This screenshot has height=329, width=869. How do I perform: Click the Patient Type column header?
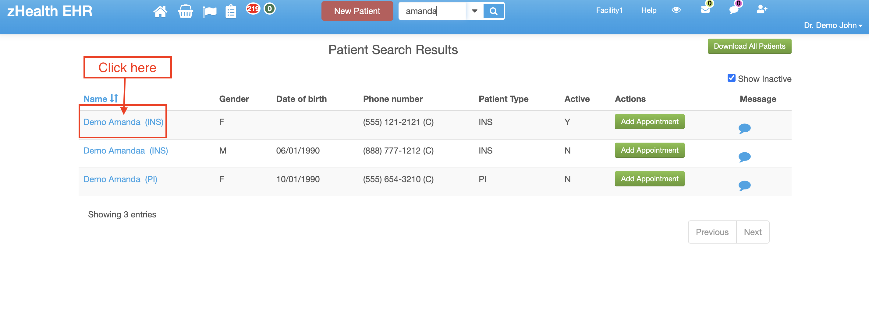(503, 99)
